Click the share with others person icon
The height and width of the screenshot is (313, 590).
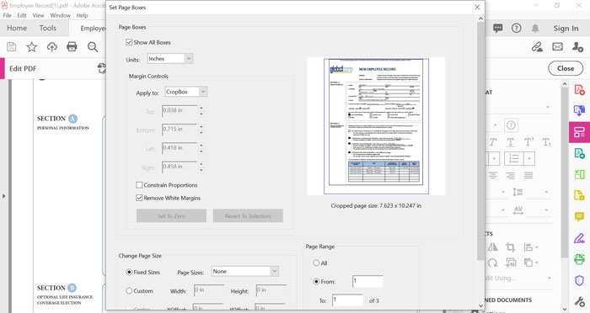click(577, 46)
